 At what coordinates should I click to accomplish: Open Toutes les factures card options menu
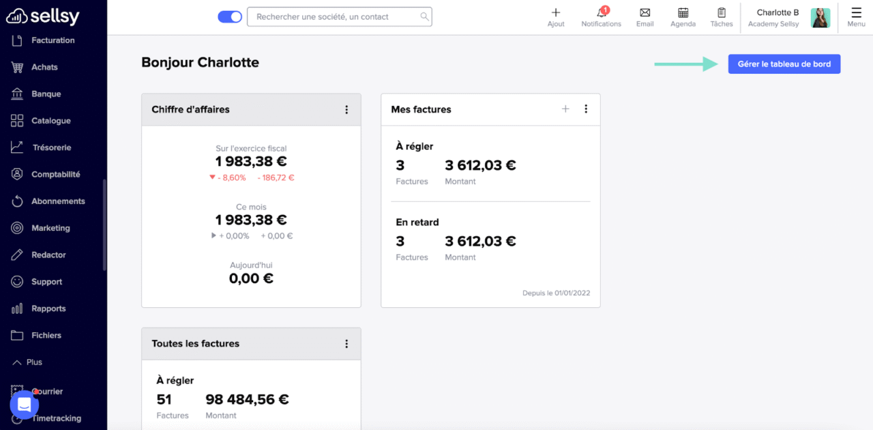coord(346,344)
